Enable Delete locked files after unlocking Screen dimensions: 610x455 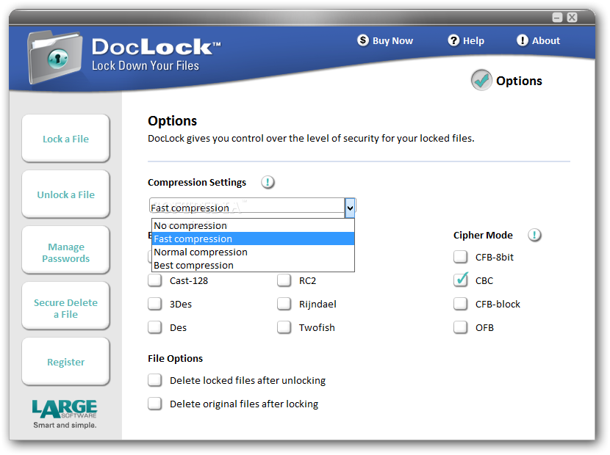(x=155, y=380)
